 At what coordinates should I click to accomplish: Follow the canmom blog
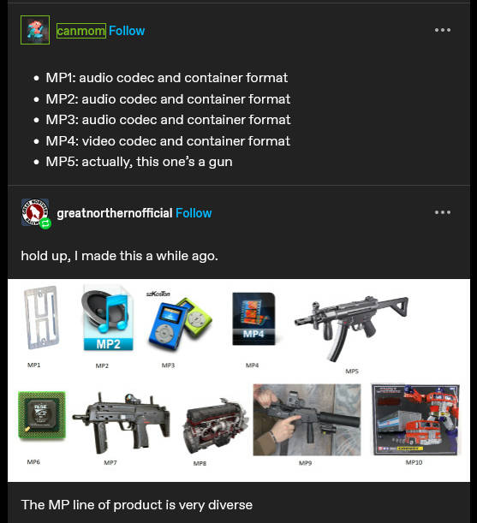pyautogui.click(x=127, y=31)
